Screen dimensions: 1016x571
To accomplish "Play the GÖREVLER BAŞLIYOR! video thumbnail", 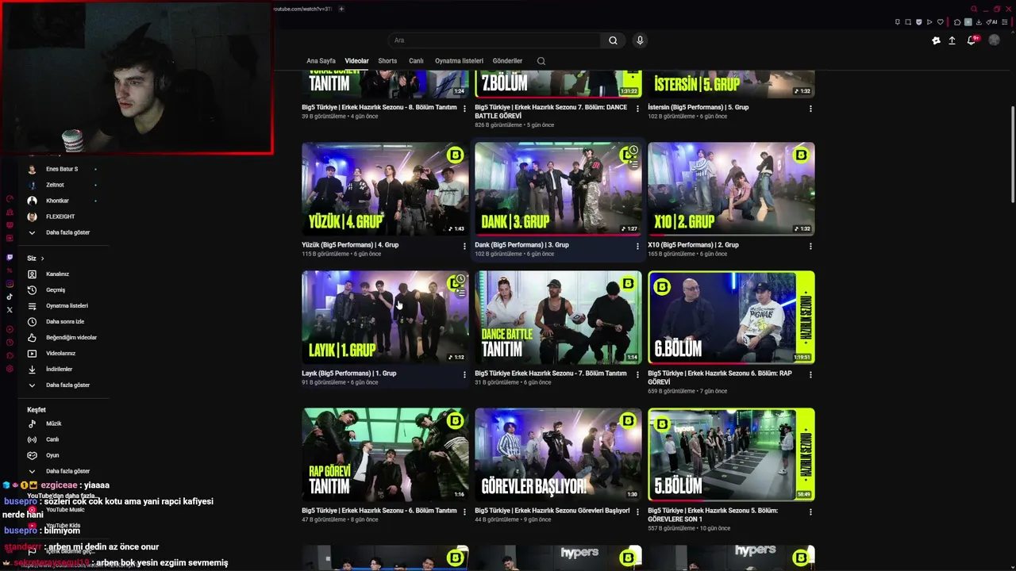I will (558, 454).
